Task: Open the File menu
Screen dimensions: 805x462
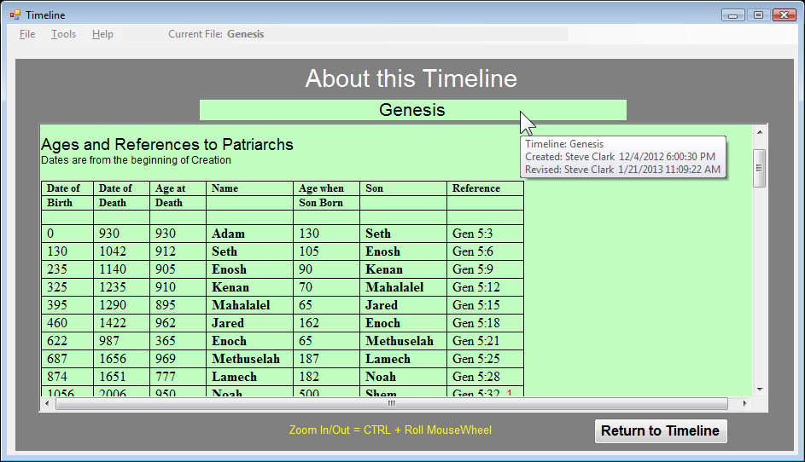Action: coord(27,34)
